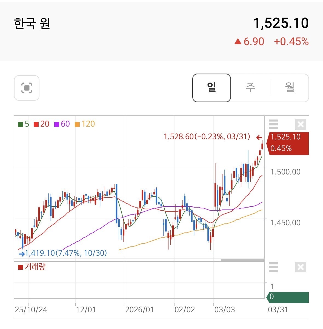Switch to the 월 monthly tab
The height and width of the screenshot is (329, 323).
[x=290, y=88]
